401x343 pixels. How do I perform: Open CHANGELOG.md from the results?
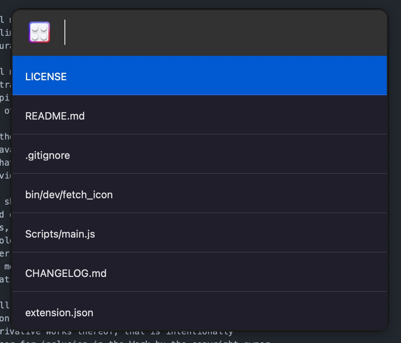point(199,272)
